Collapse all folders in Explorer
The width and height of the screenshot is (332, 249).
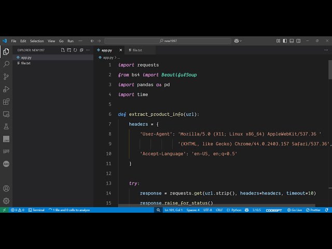click(81, 50)
